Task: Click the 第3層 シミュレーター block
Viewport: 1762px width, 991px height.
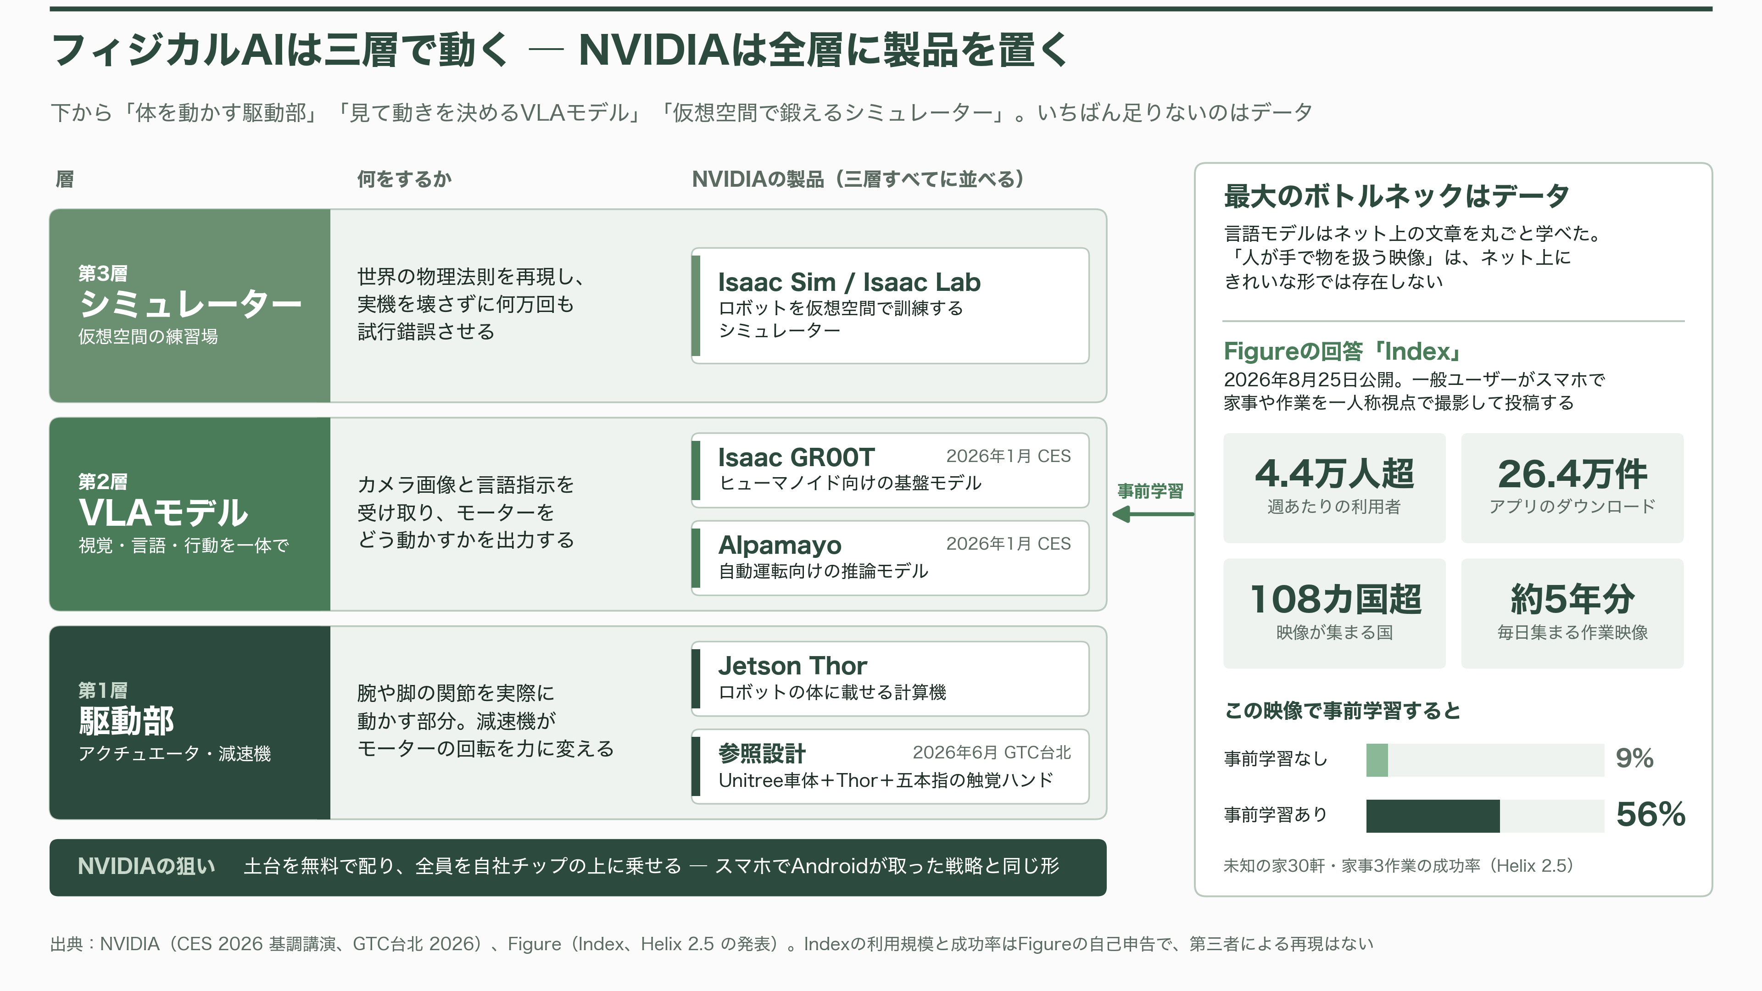Action: 190,306
